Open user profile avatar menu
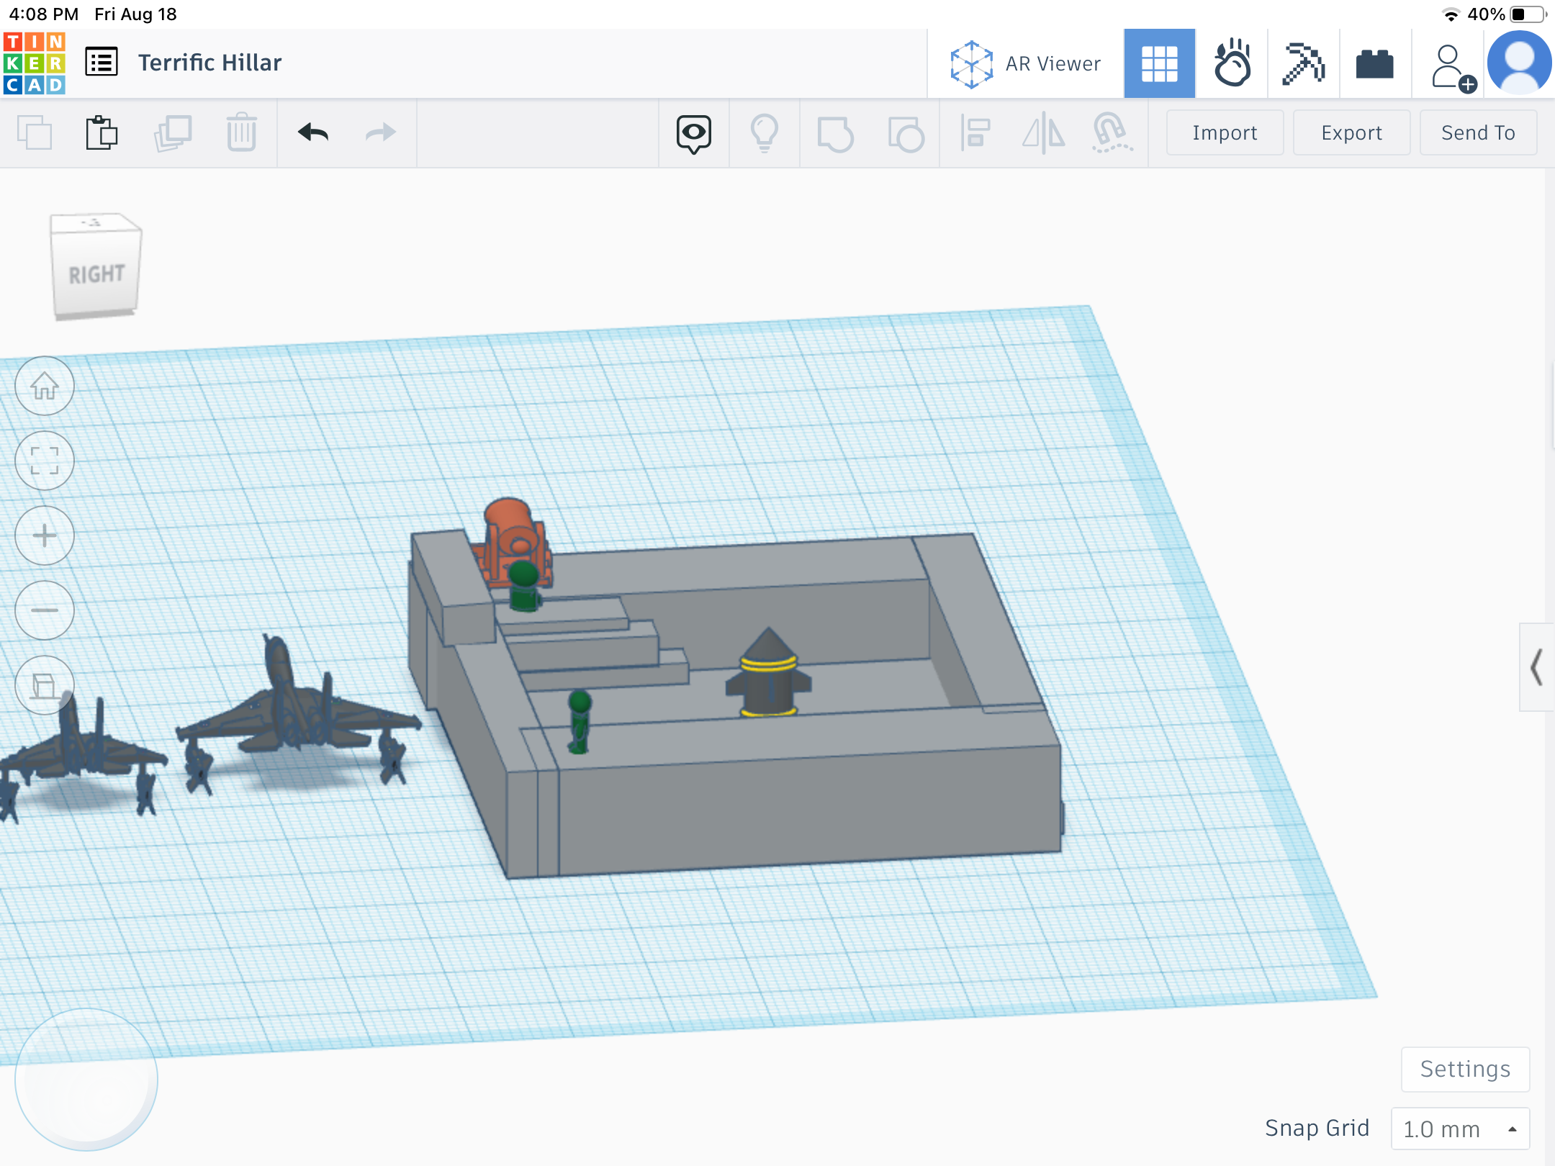The image size is (1555, 1166). click(1519, 63)
